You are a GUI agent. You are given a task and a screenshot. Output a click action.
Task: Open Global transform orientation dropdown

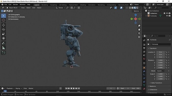(x=60, y=8)
